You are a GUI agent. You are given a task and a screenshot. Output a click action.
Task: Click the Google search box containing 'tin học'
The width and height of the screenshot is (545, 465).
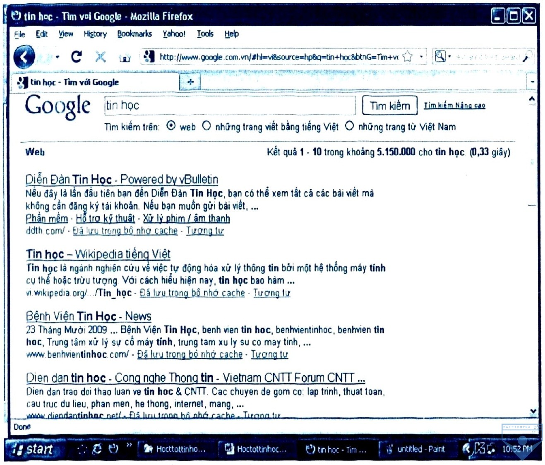coord(230,106)
